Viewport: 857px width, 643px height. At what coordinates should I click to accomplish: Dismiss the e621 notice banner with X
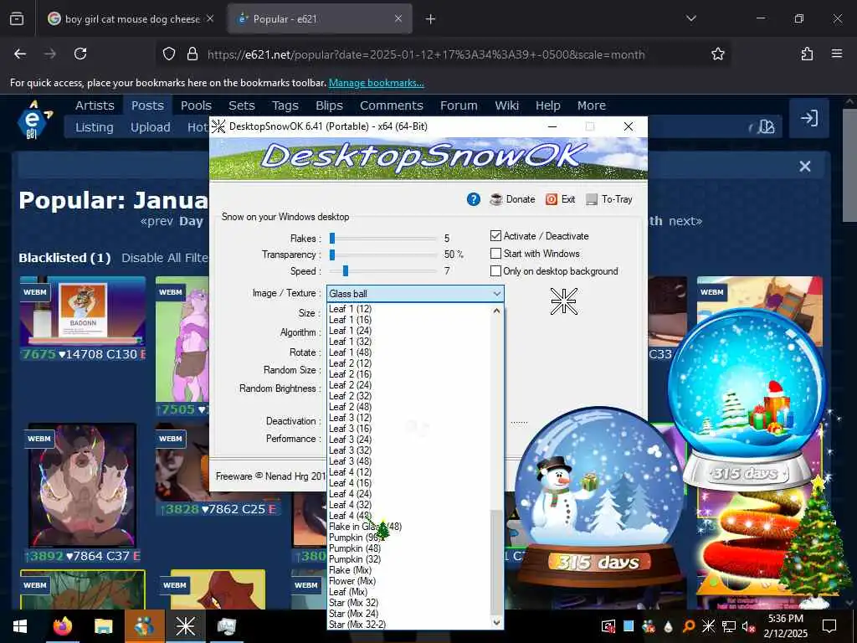(804, 167)
